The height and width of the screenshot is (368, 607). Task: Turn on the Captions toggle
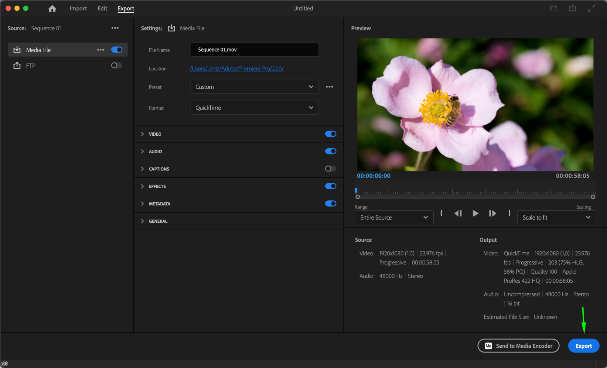pos(330,169)
